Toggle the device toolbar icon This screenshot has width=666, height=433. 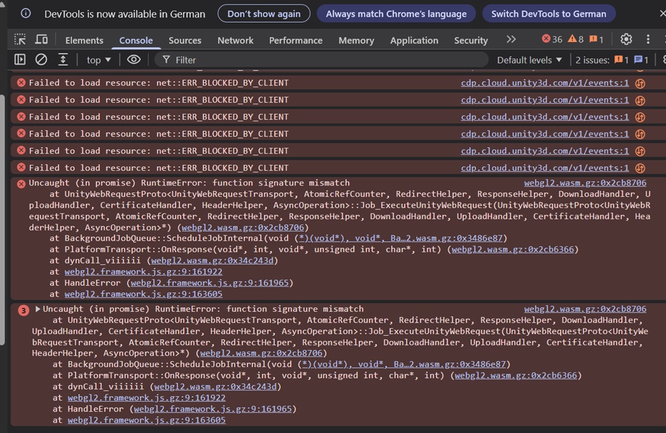point(41,39)
